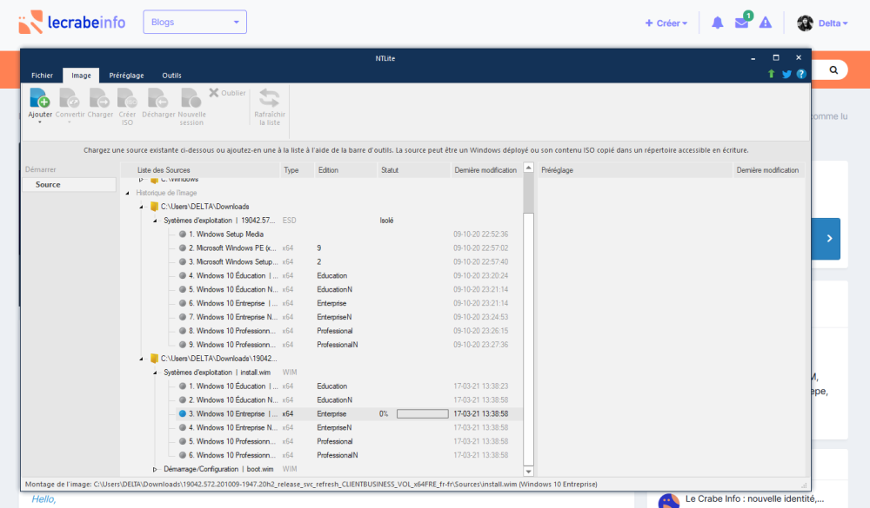Switch to the Préréglage tab
870x508 pixels.
[126, 76]
